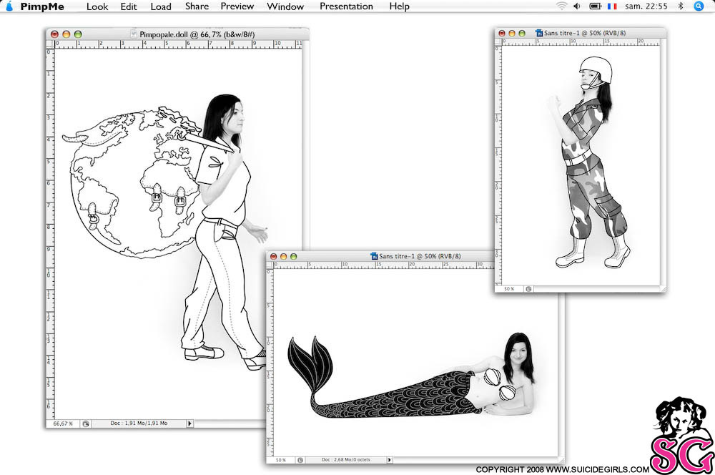Screen dimensions: 715x475
Task: Open the French flag input menu
Action: pyautogui.click(x=612, y=6)
